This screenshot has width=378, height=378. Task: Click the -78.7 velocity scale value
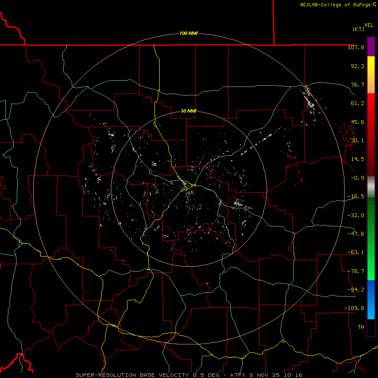[356, 271]
